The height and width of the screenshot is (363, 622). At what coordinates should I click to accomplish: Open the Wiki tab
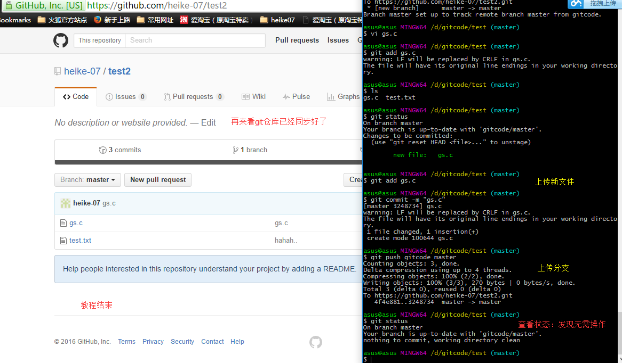[x=253, y=96]
